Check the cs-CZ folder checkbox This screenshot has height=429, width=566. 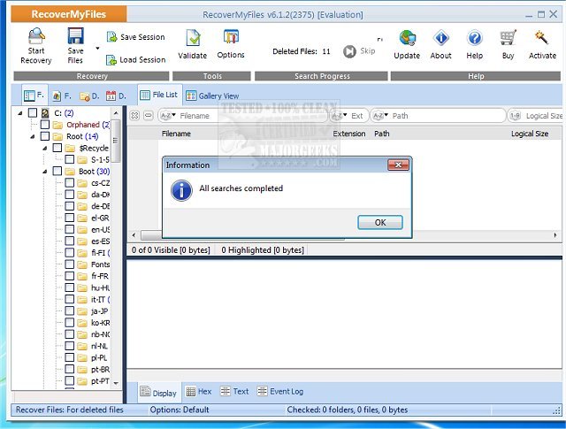click(x=69, y=183)
